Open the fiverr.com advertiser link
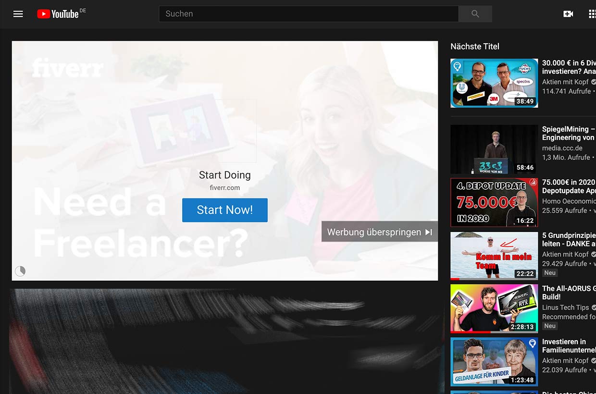This screenshot has height=394, width=596. coord(225,188)
